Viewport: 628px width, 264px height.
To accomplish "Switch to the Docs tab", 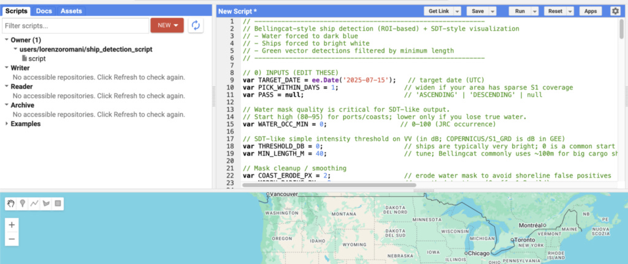I will 44,11.
